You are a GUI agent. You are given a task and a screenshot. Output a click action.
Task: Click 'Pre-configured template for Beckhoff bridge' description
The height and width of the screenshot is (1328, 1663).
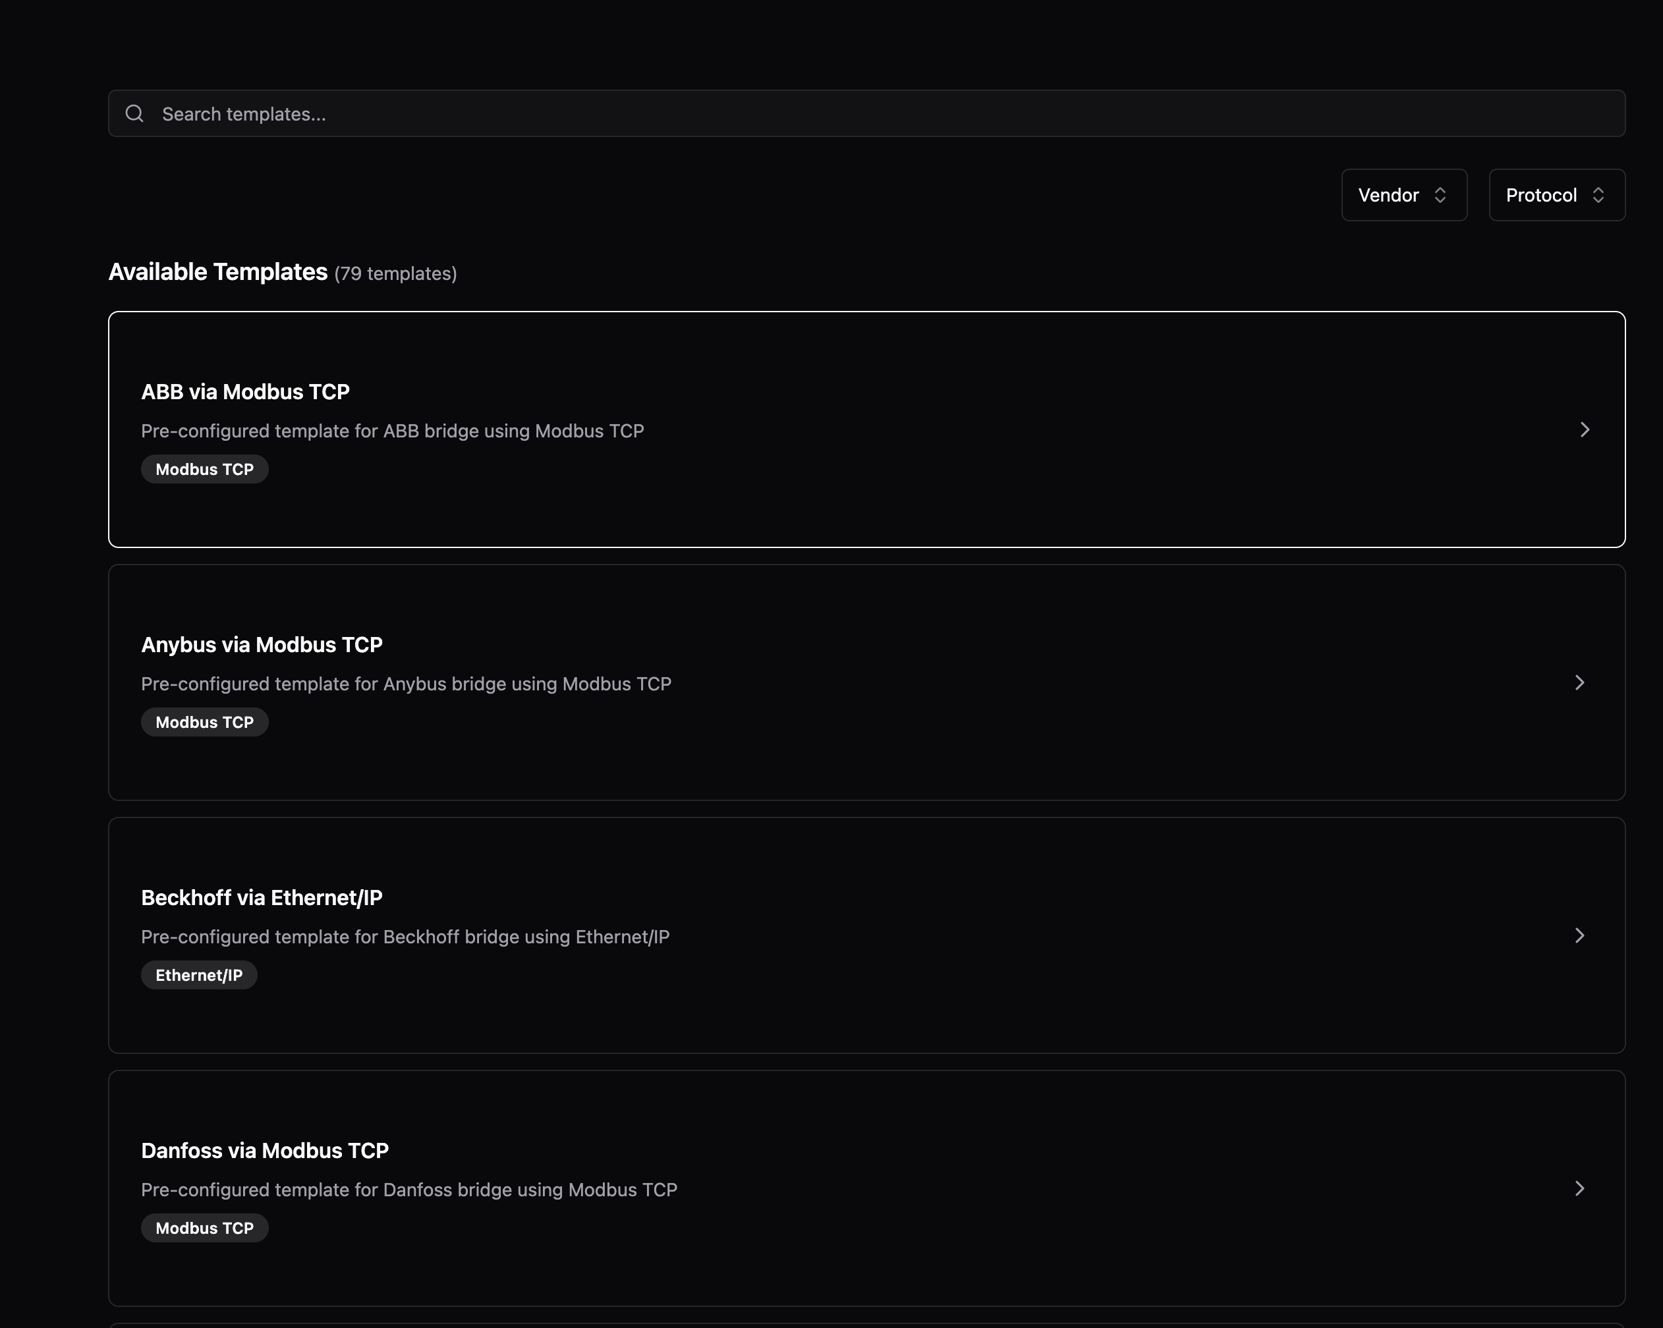coord(406,937)
